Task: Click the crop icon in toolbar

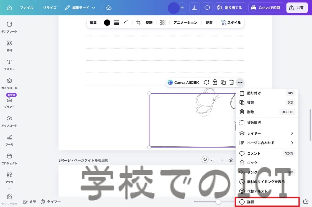Action: click(x=138, y=23)
